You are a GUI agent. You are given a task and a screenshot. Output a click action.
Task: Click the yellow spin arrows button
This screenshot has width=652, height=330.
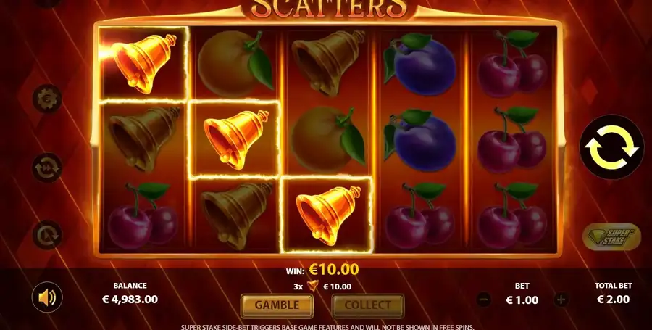pyautogui.click(x=611, y=147)
